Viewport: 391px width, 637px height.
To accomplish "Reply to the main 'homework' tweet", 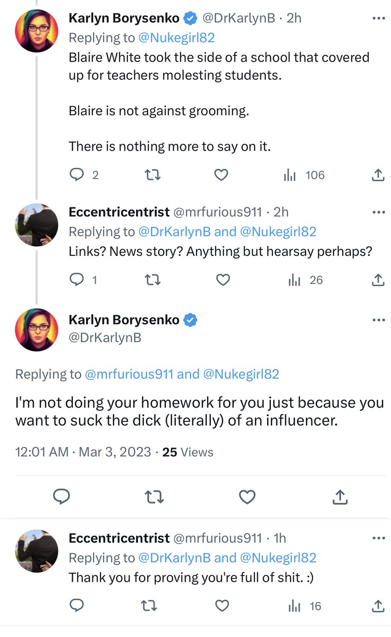I will coord(62,497).
